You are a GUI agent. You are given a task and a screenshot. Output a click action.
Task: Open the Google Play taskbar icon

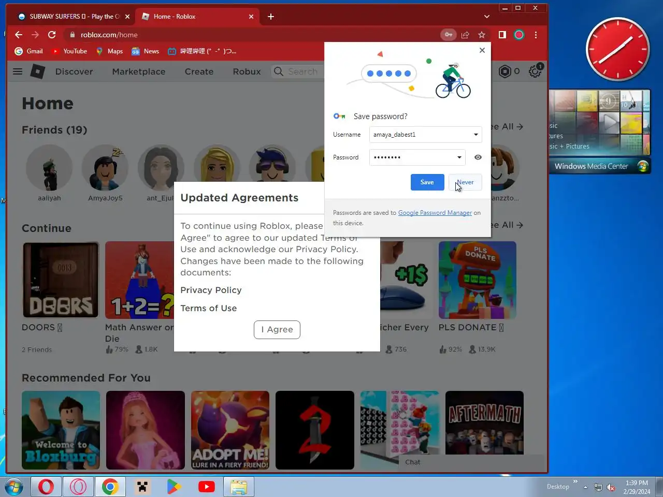coord(174,487)
